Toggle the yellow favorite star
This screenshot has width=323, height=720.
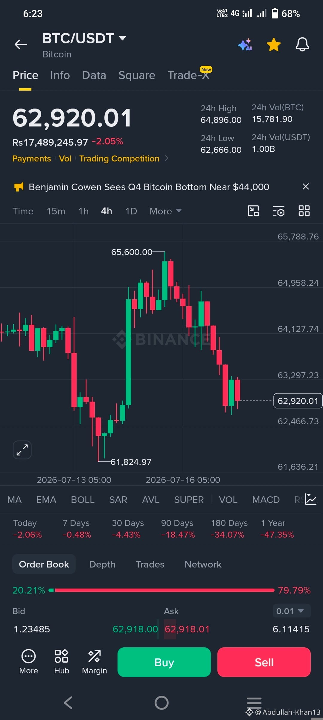(274, 45)
